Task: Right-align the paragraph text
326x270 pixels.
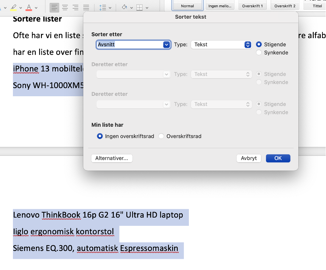Action: (76, 6)
